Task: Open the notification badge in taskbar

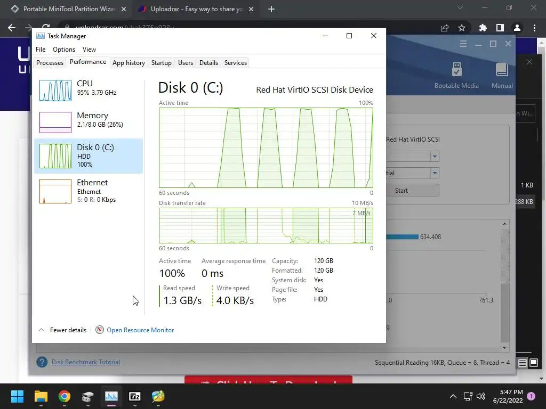Action: (531, 396)
